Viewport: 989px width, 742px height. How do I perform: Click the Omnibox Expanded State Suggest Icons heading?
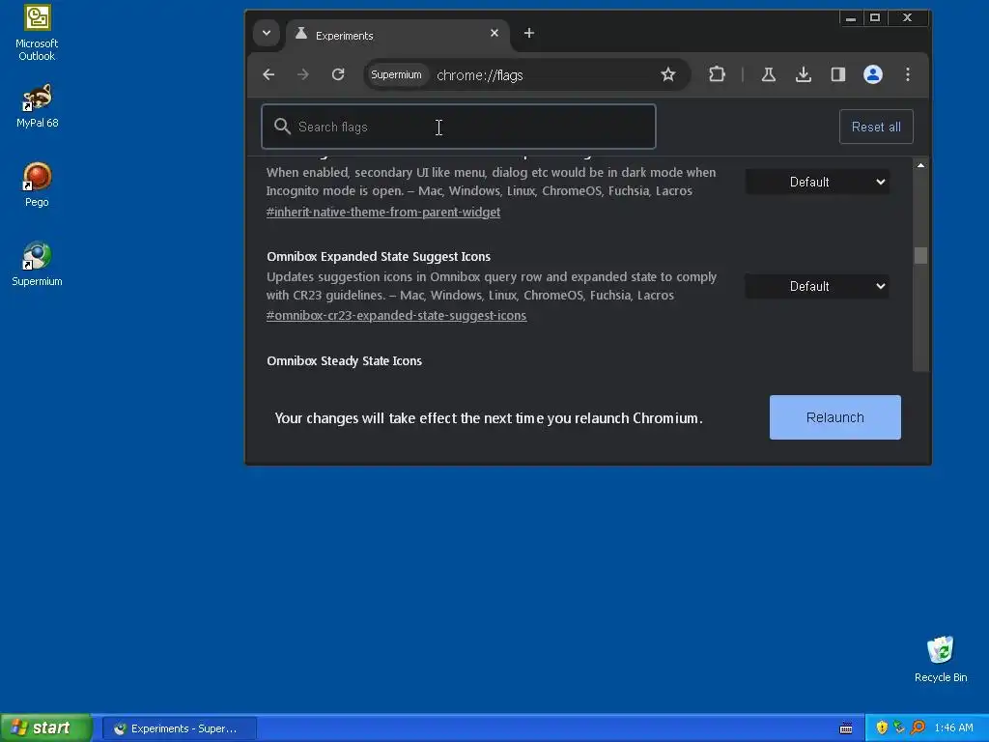point(379,257)
